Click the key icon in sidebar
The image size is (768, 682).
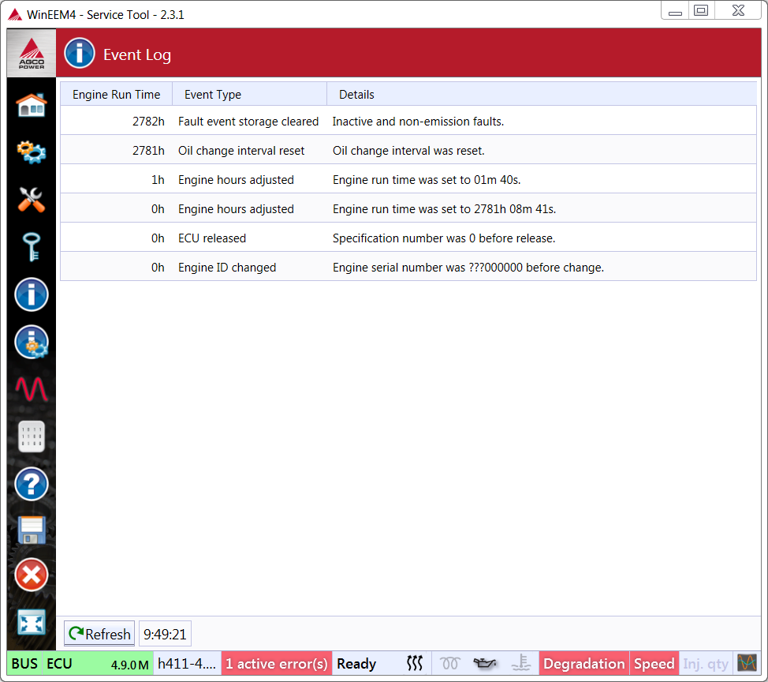coord(32,247)
